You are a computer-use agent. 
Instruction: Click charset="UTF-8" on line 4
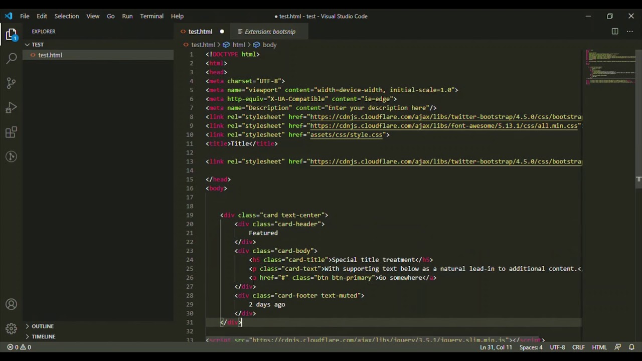point(254,81)
